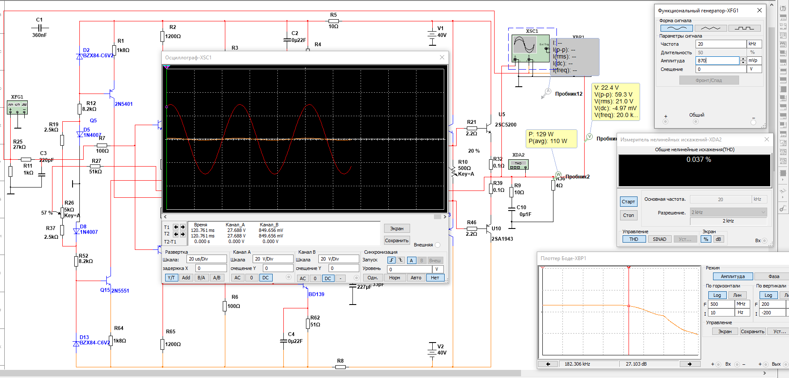Select measurement probe tool in right toolbar
The height and width of the screenshot is (378, 789).
(x=783, y=191)
